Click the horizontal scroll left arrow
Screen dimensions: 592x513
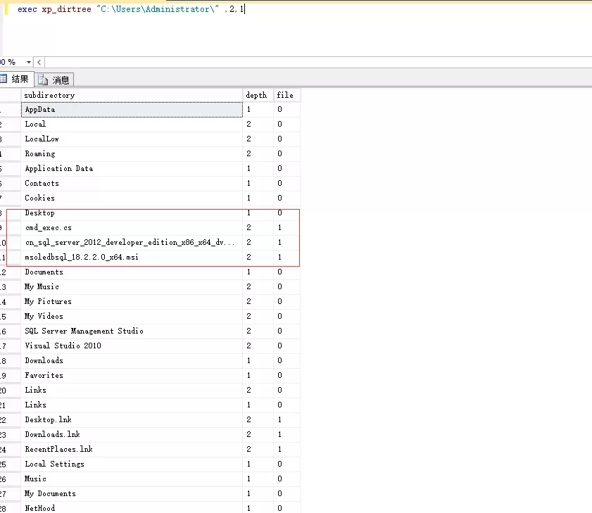point(39,62)
